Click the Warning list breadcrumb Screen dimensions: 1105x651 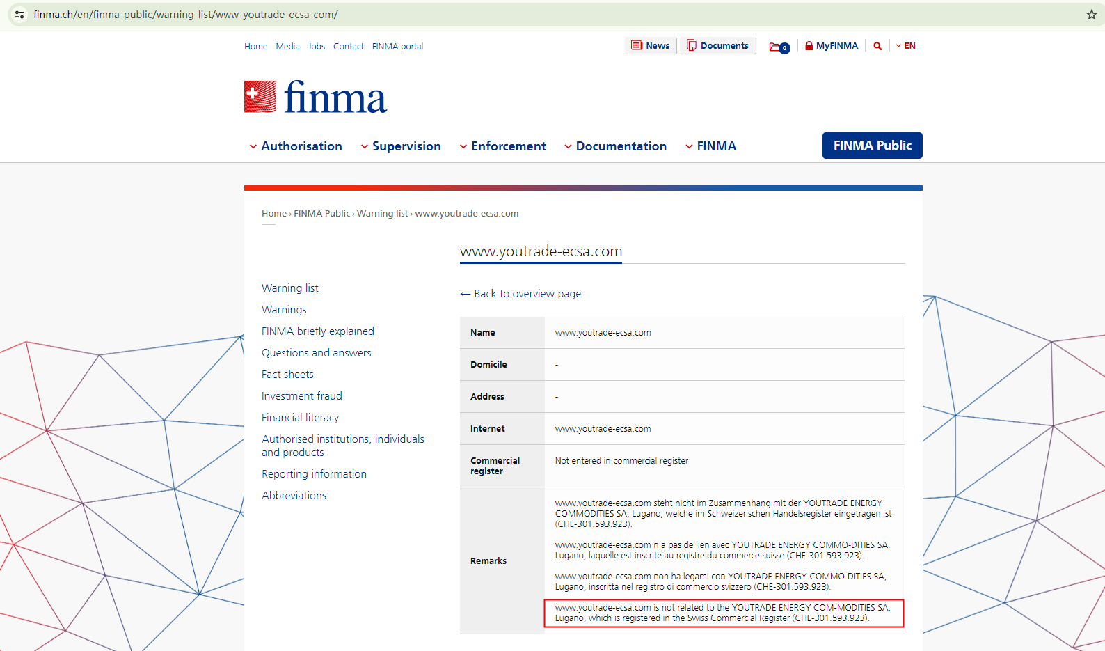pos(383,214)
